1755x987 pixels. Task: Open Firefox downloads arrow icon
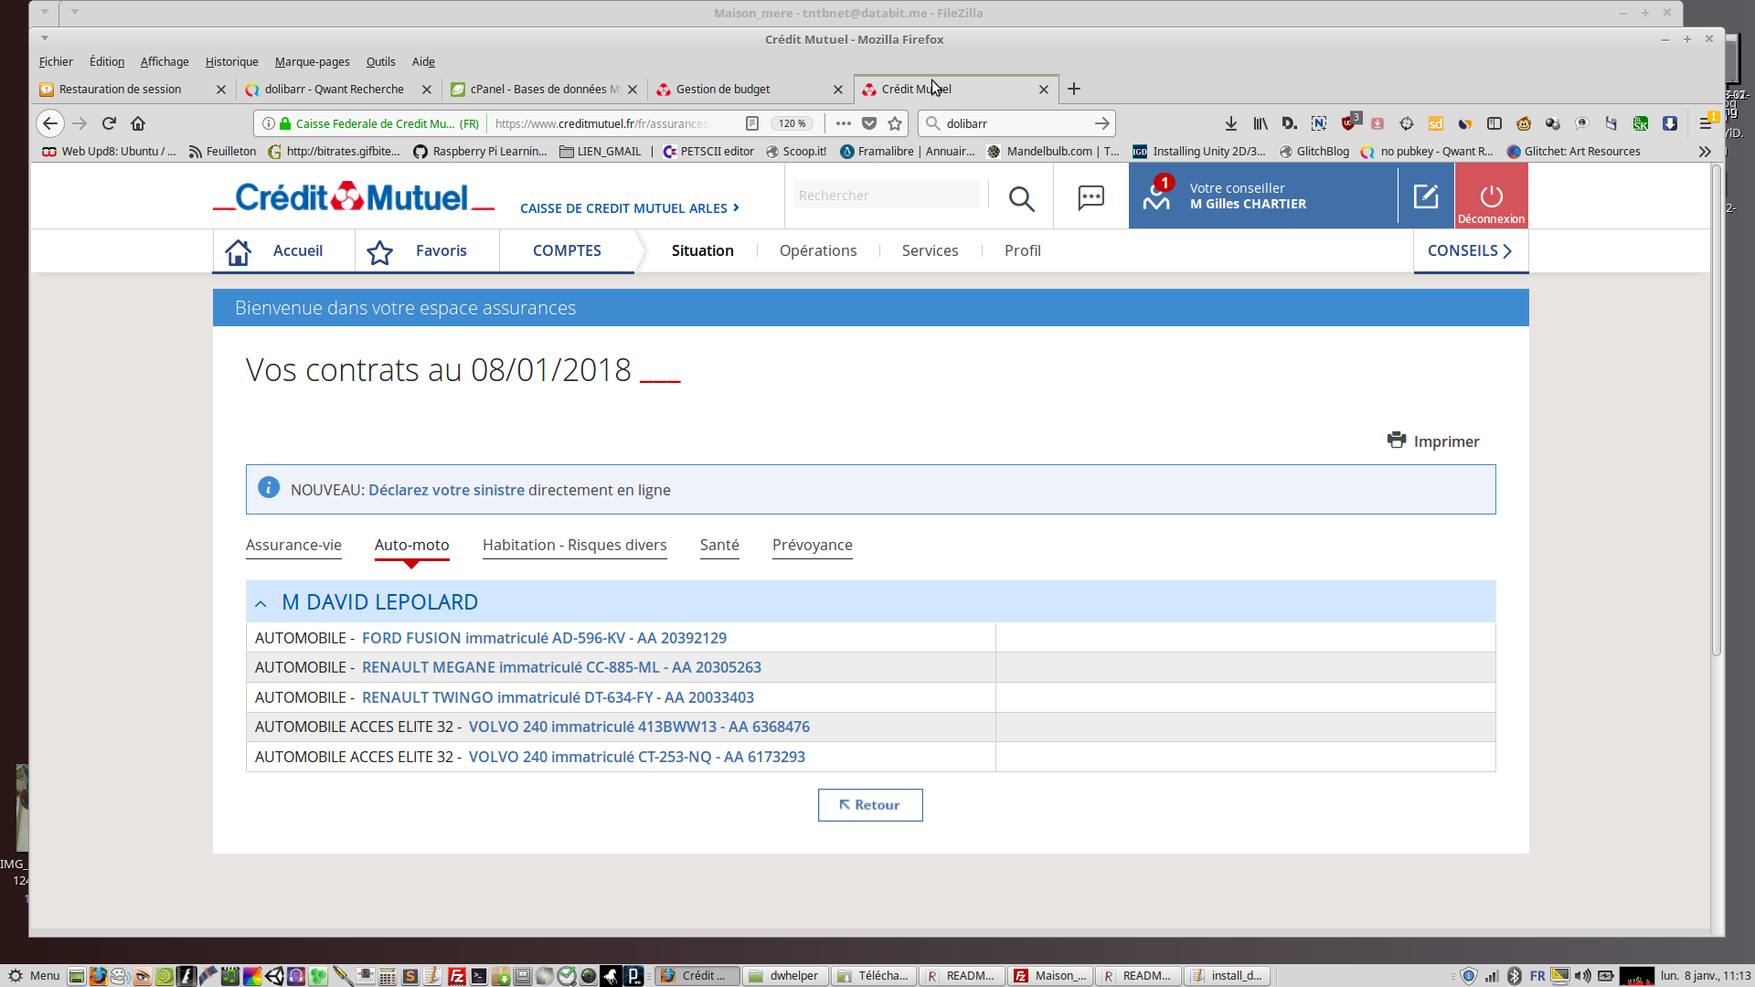pyautogui.click(x=1230, y=123)
